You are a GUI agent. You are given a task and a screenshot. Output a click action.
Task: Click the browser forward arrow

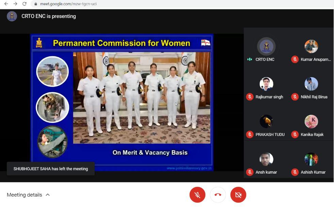pyautogui.click(x=15, y=4)
